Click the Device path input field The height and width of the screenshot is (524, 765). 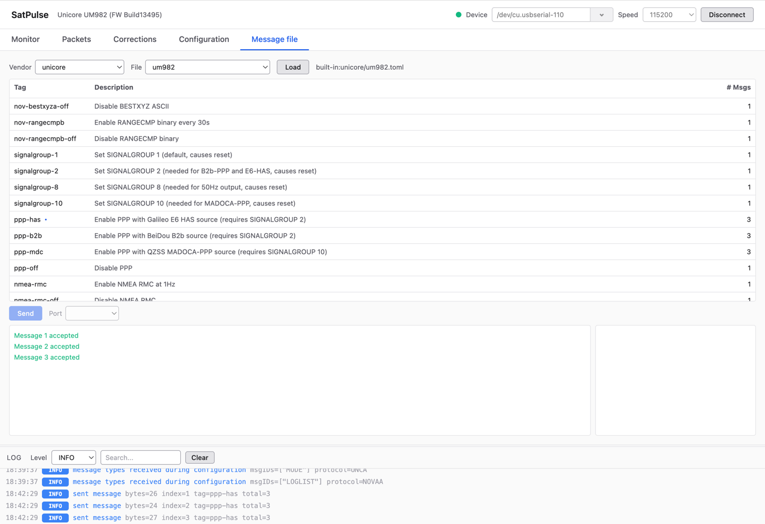point(541,15)
